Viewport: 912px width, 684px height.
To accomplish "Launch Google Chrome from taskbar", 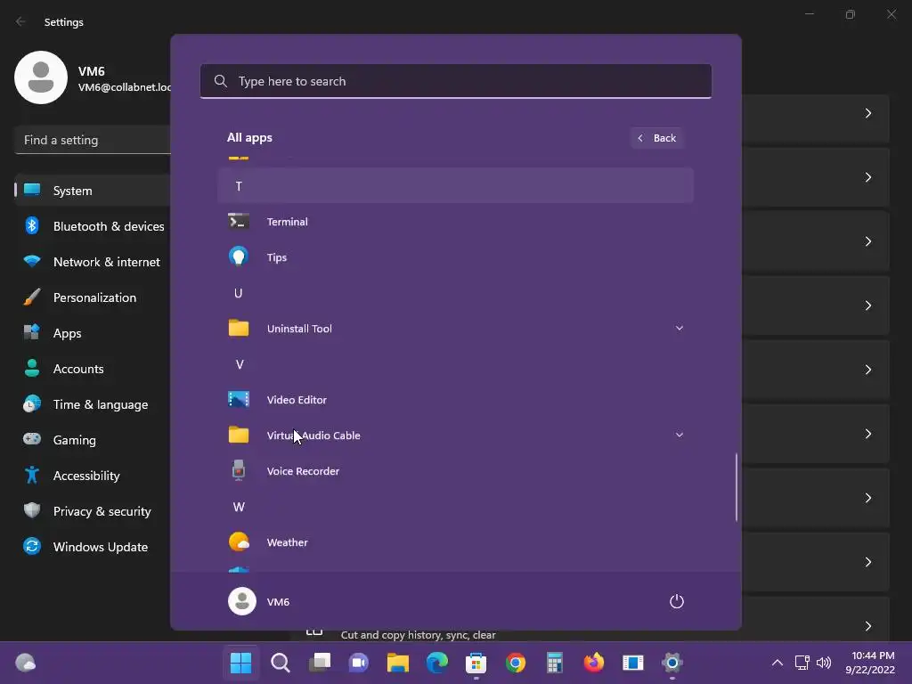I will click(x=516, y=663).
